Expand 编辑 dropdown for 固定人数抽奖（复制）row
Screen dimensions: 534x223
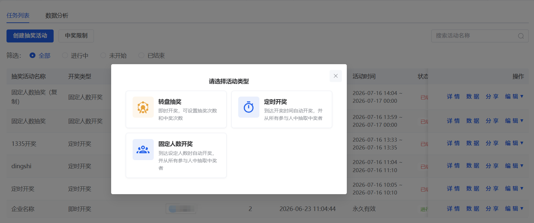click(x=514, y=97)
